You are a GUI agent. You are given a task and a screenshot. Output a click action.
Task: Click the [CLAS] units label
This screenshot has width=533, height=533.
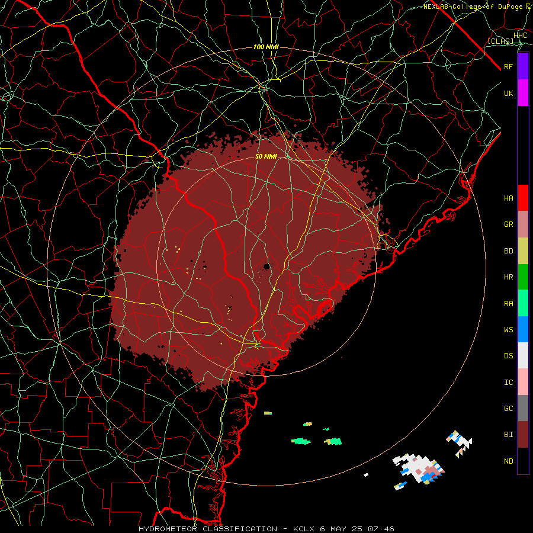[x=500, y=41]
